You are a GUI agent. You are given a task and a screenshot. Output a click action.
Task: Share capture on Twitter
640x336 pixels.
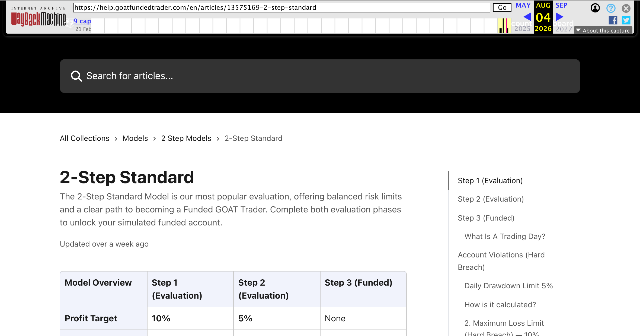(x=626, y=20)
